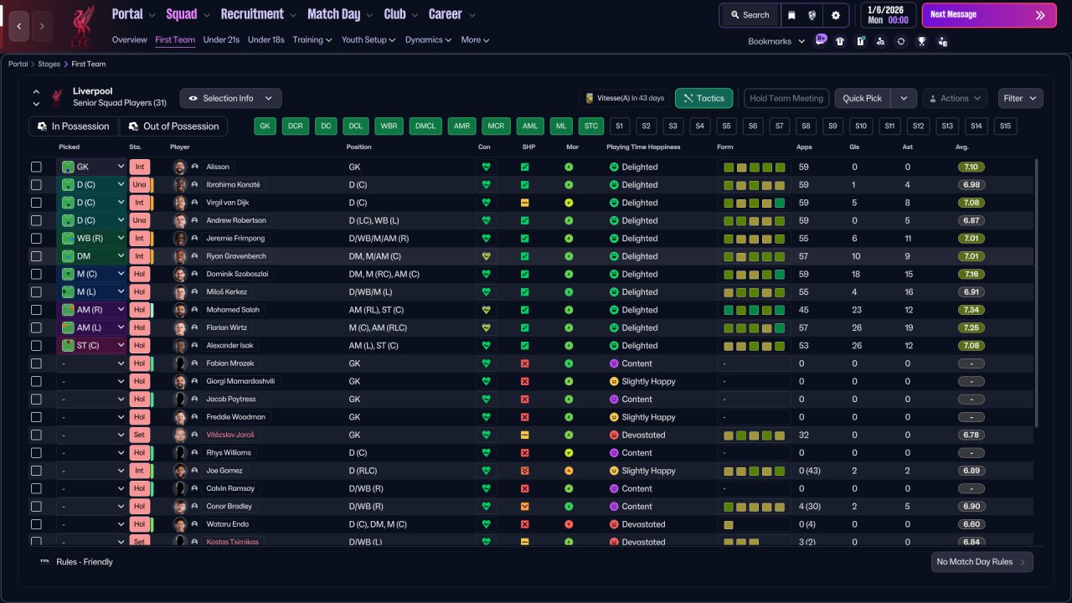Viewport: 1072px width, 603px height.
Task: Open Ryan Gravenberch's DM position dropdown
Action: tap(91, 256)
